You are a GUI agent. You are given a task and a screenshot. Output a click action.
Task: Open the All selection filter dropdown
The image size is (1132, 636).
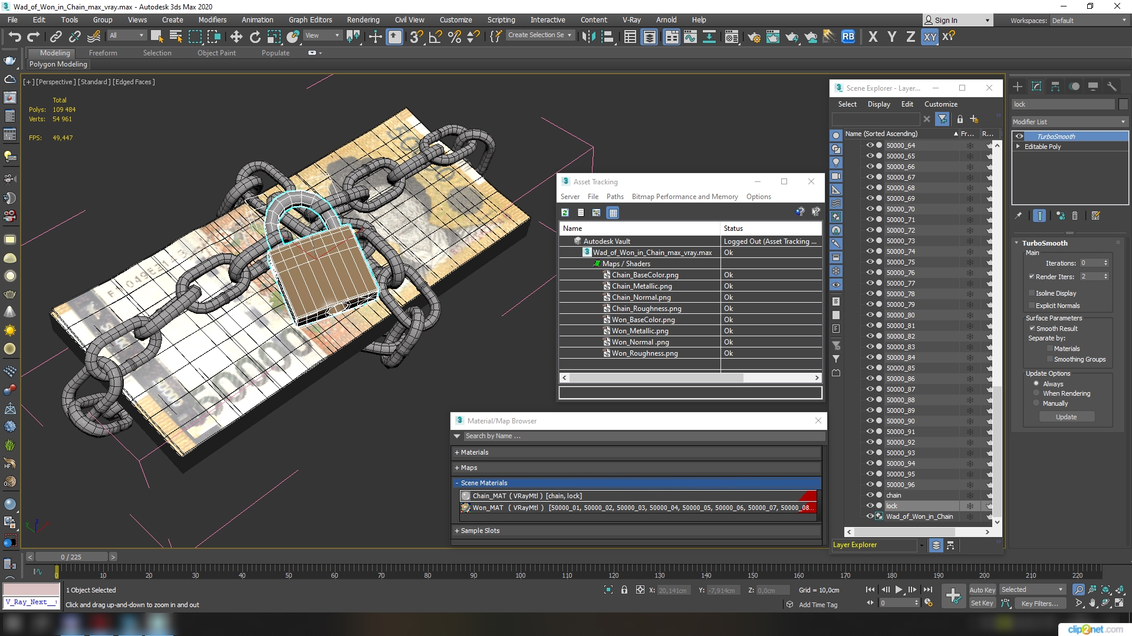[126, 35]
